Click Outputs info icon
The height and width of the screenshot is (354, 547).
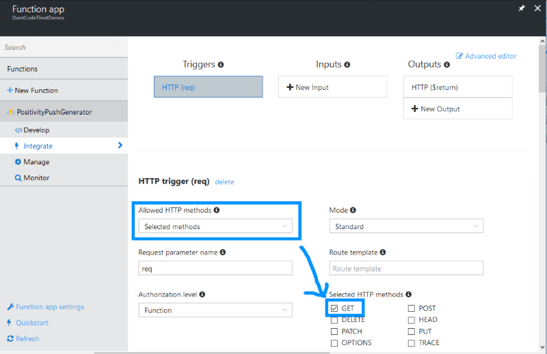tap(447, 65)
